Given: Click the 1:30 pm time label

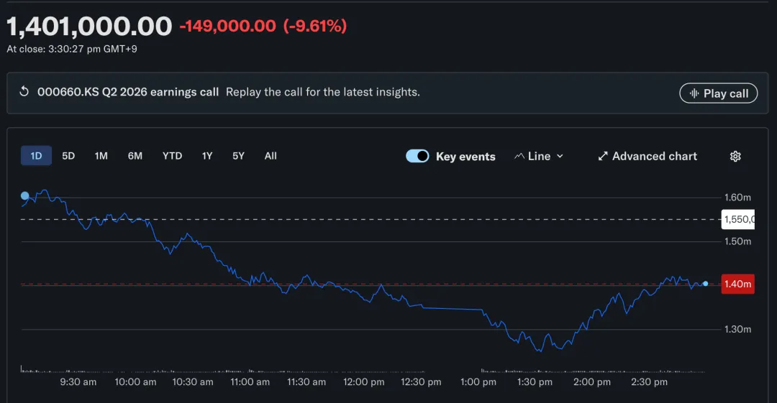Looking at the screenshot, I should tap(535, 382).
